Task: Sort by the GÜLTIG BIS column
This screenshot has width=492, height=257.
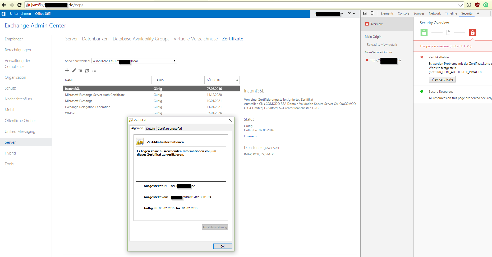Action: click(x=222, y=80)
